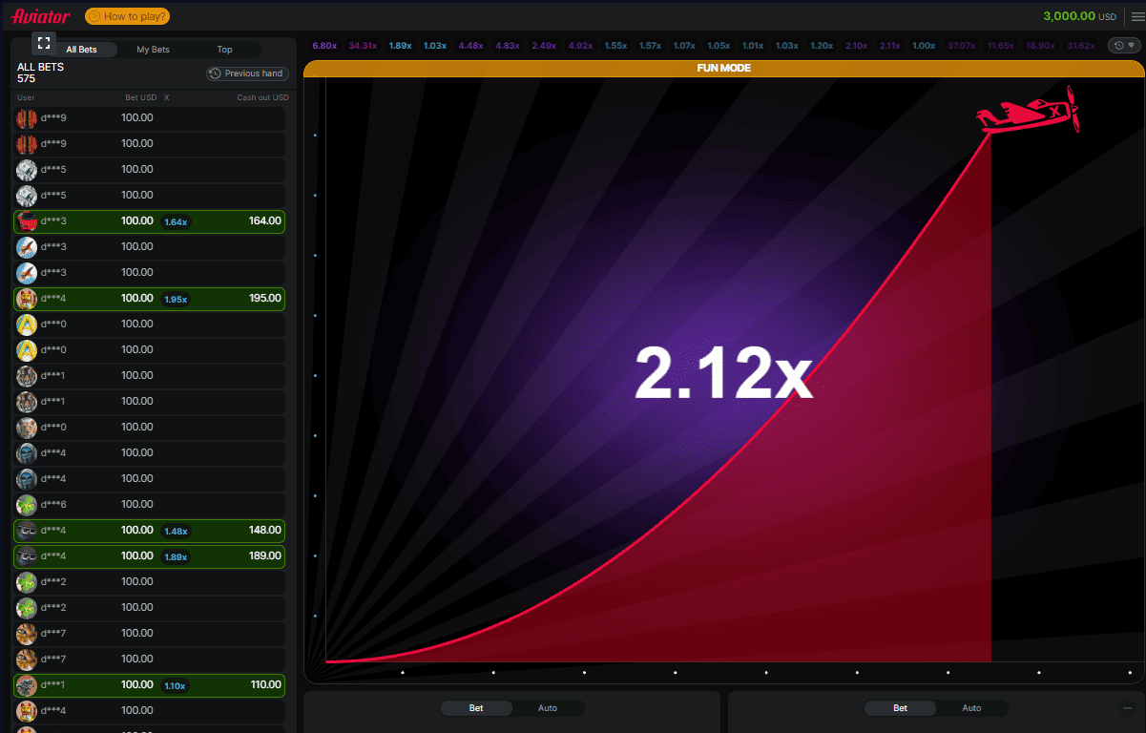Image resolution: width=1146 pixels, height=733 pixels.
Task: Open the hamburger menu at top right
Action: pyautogui.click(x=1136, y=16)
